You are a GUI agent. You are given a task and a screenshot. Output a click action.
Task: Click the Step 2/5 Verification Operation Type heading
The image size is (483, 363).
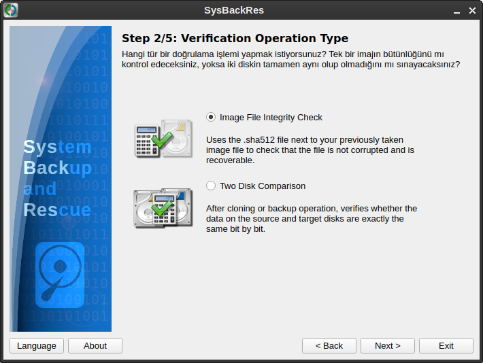[235, 39]
